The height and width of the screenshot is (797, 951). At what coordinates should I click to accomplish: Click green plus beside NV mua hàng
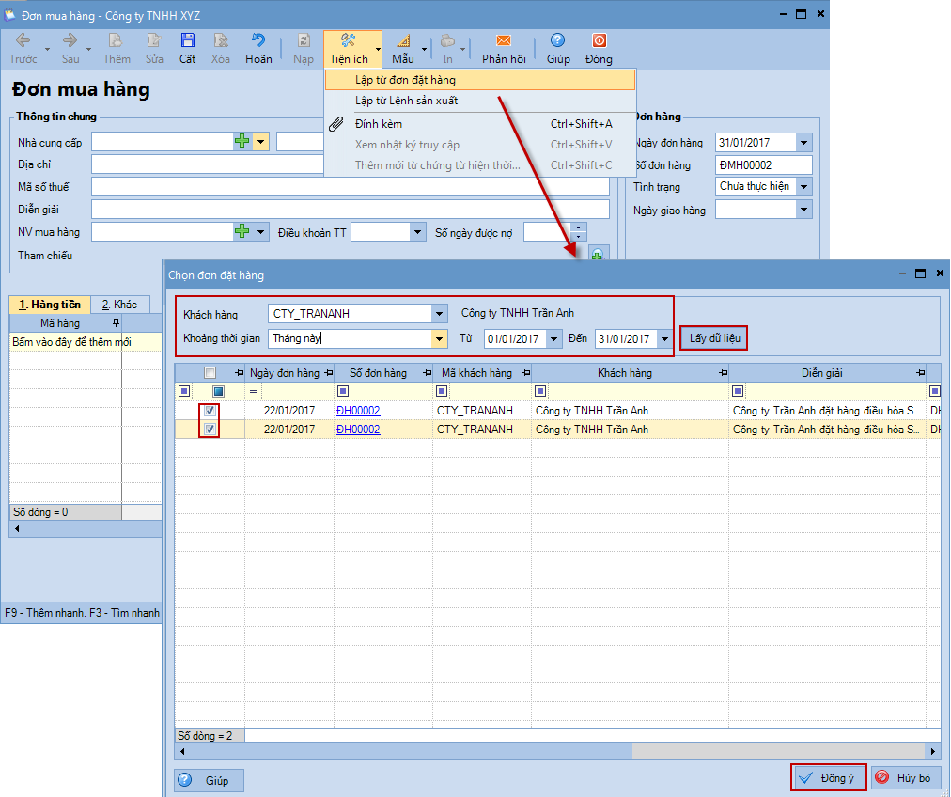pos(242,231)
